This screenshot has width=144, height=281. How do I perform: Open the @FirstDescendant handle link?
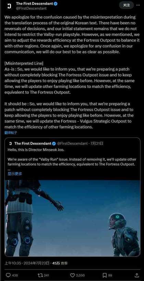31,8
